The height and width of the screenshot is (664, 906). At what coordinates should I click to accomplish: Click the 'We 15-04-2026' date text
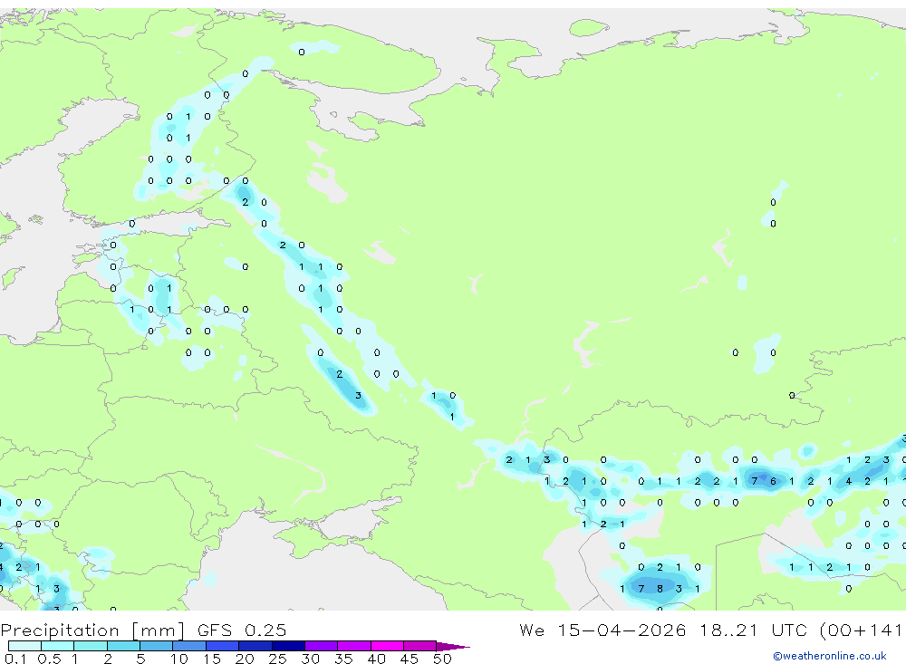click(x=602, y=630)
